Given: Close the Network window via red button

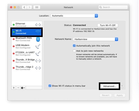Looking at the screenshot, I should point(11,7).
